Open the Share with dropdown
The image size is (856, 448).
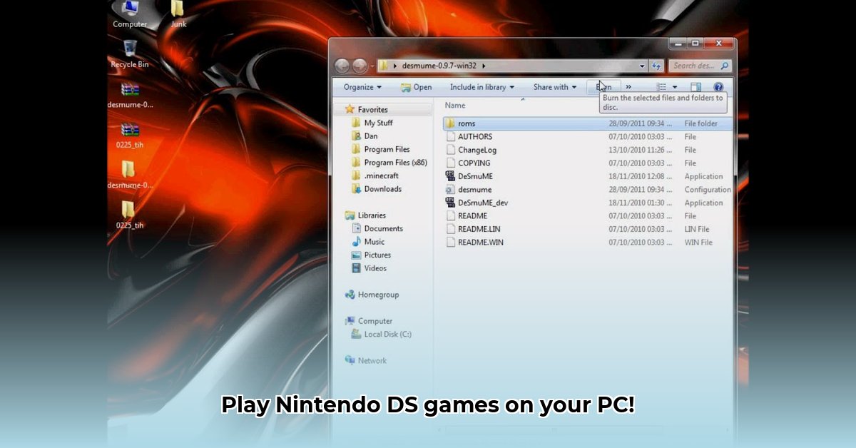(x=554, y=86)
